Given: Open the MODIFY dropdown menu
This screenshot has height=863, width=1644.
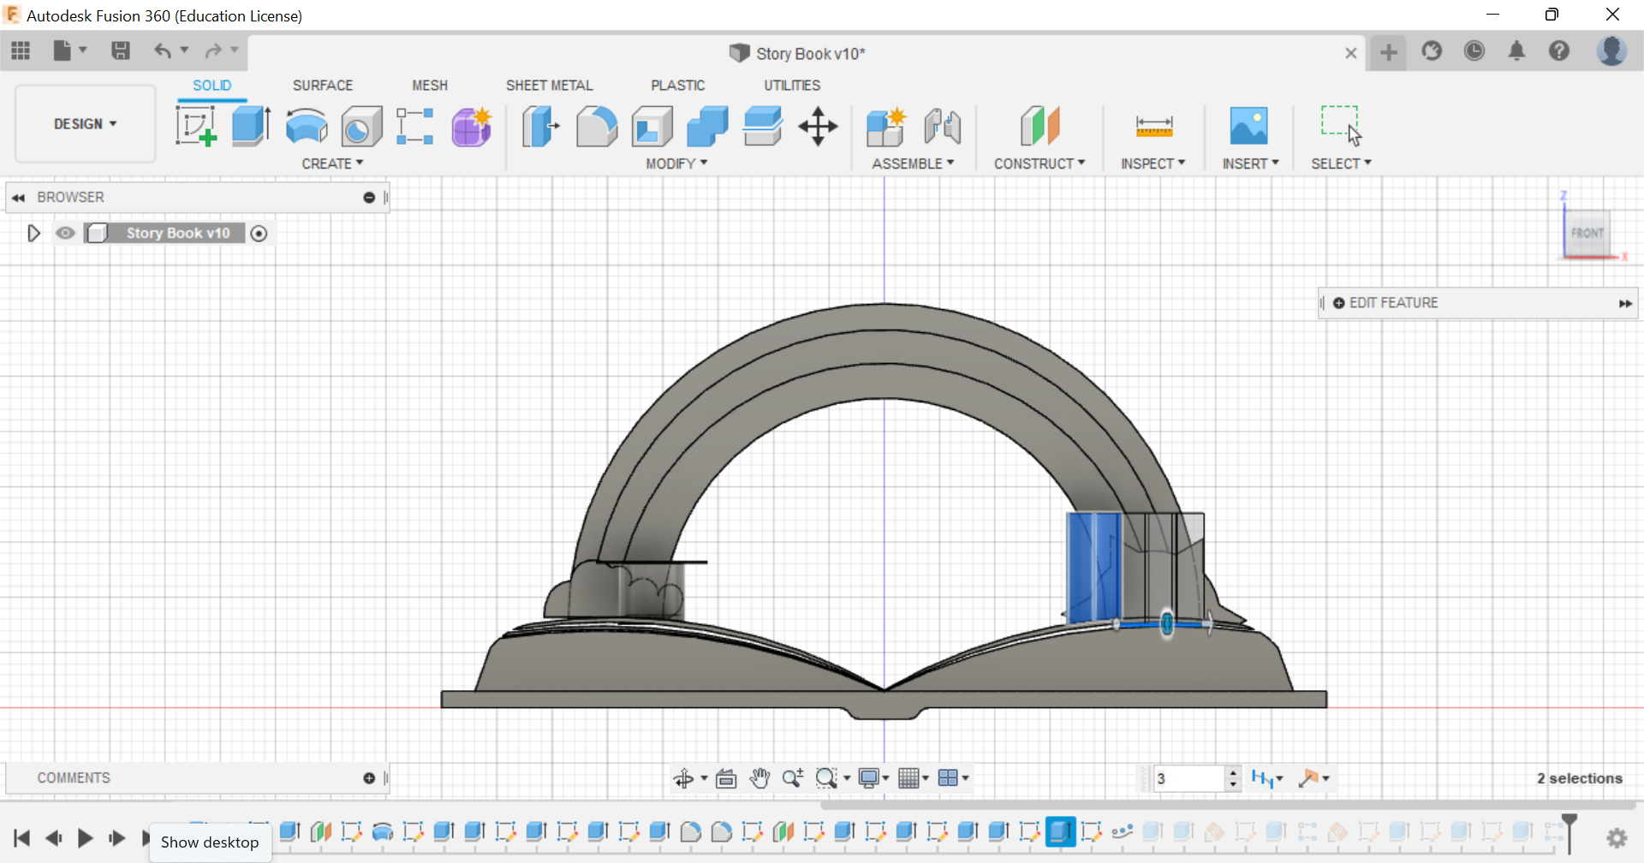Looking at the screenshot, I should coord(676,164).
